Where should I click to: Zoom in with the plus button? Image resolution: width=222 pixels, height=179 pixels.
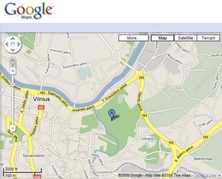coord(13,71)
